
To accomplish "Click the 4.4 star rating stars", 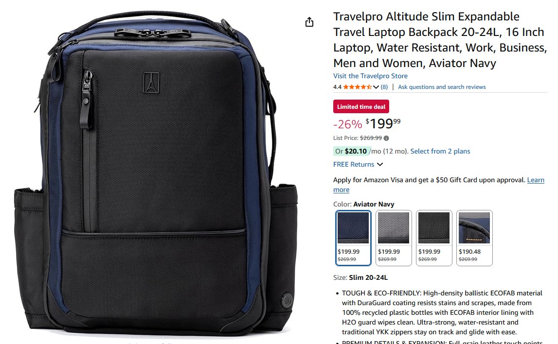I will (357, 87).
